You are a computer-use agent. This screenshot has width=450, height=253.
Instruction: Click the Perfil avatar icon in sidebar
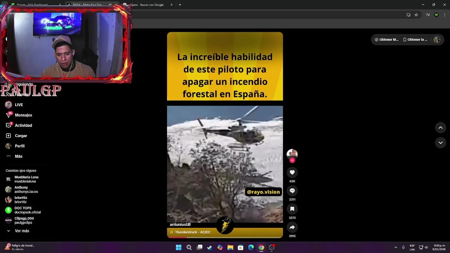click(8, 146)
